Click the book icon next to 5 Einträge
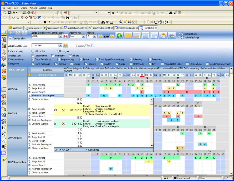The image size is (234, 181). point(65,45)
